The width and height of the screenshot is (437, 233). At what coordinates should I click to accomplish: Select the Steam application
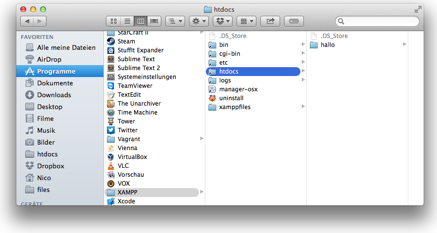[x=126, y=41]
